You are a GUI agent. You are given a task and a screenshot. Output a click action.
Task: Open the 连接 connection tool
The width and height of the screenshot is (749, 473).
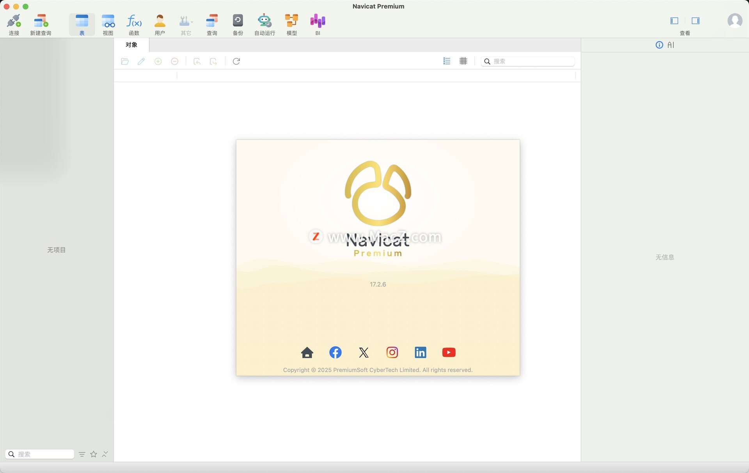point(14,25)
